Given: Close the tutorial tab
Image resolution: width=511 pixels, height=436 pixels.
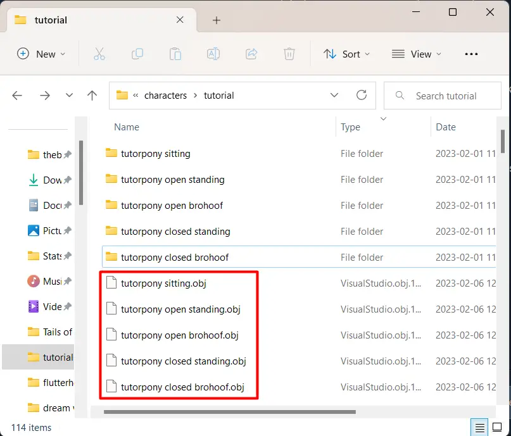Looking at the screenshot, I should (180, 20).
